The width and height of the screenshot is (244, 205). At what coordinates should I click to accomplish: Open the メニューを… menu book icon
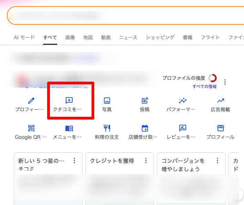(x=69, y=129)
